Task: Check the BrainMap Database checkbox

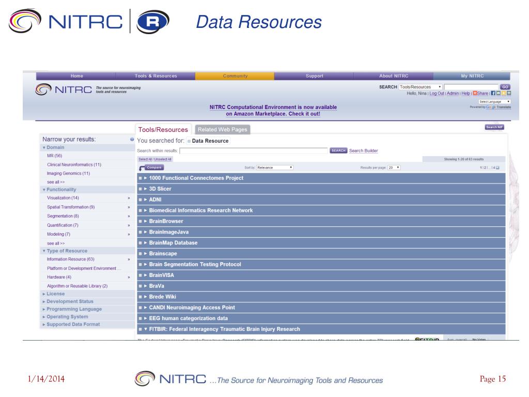Action: pyautogui.click(x=141, y=243)
